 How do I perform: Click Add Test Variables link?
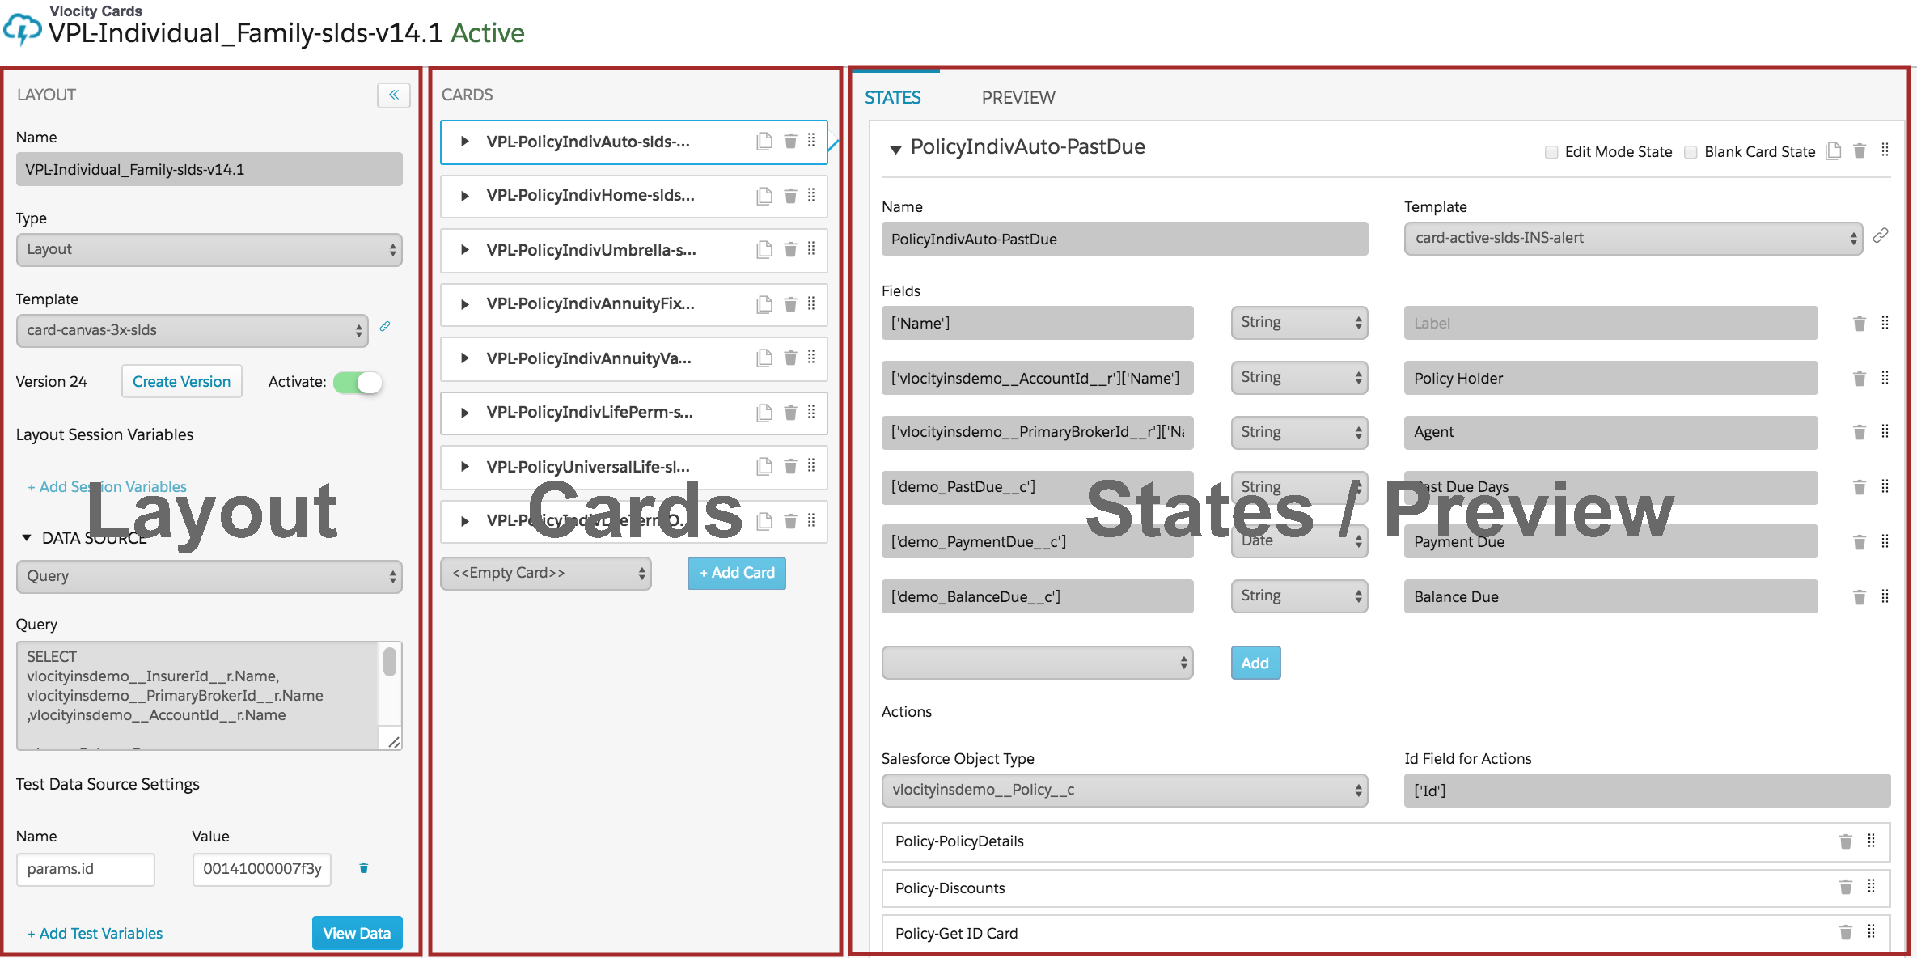click(x=95, y=933)
